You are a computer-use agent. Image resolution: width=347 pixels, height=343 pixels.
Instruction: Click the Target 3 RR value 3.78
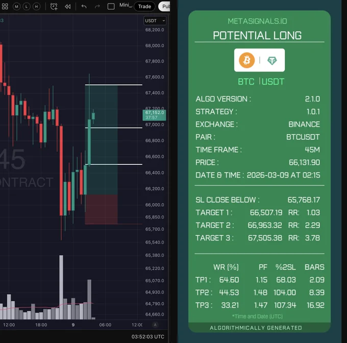312,238
